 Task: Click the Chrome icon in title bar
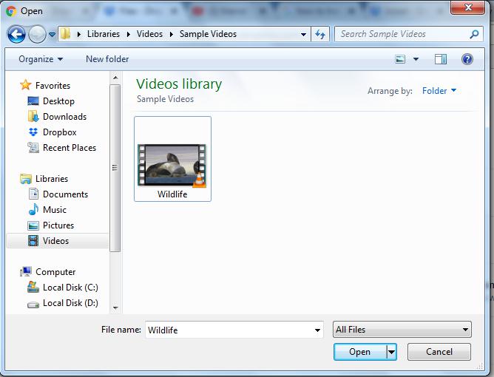11,11
